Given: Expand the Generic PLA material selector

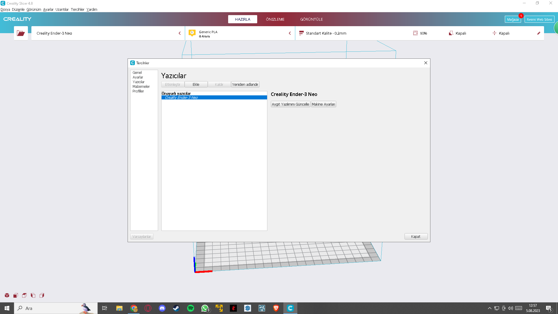Looking at the screenshot, I should tap(240, 33).
